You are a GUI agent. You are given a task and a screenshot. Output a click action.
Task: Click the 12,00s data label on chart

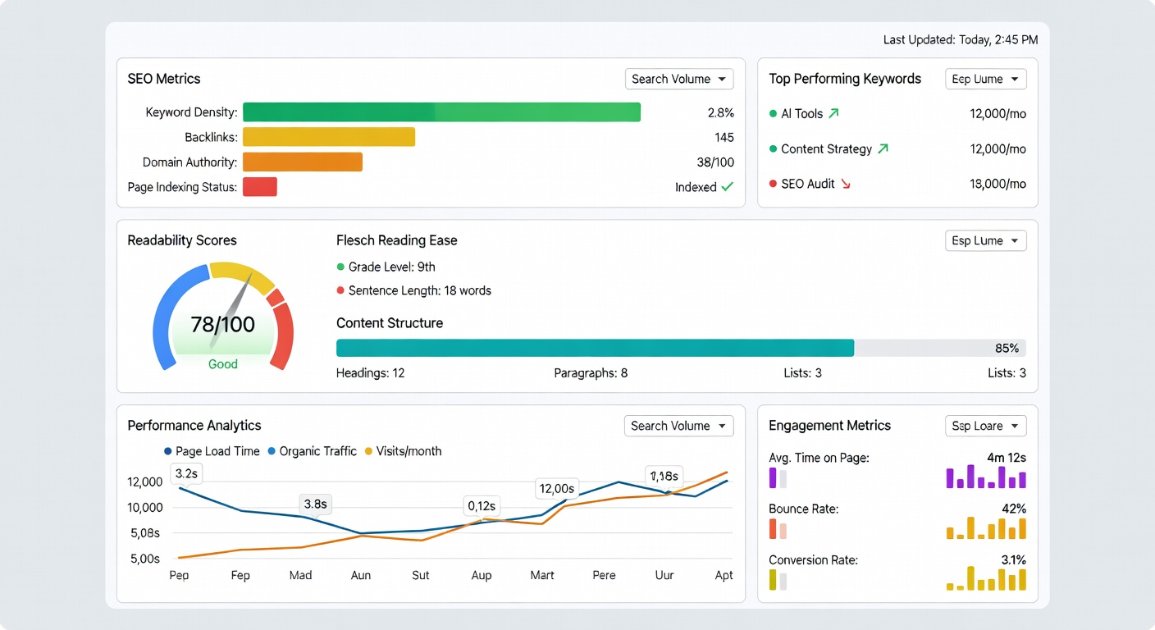pos(556,489)
